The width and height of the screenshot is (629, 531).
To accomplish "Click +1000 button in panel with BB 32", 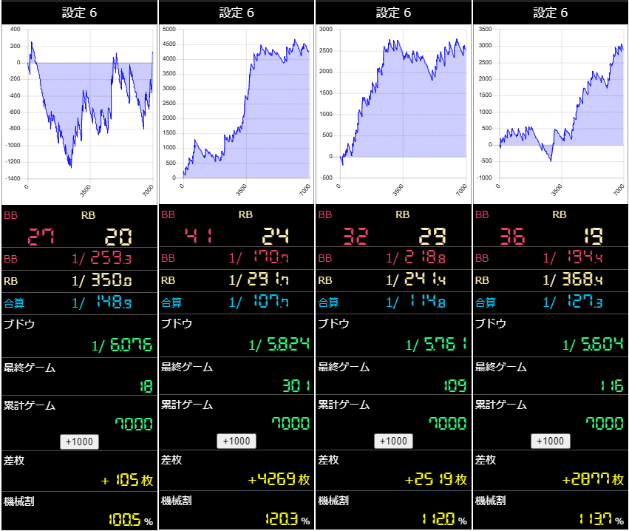I will [x=393, y=441].
